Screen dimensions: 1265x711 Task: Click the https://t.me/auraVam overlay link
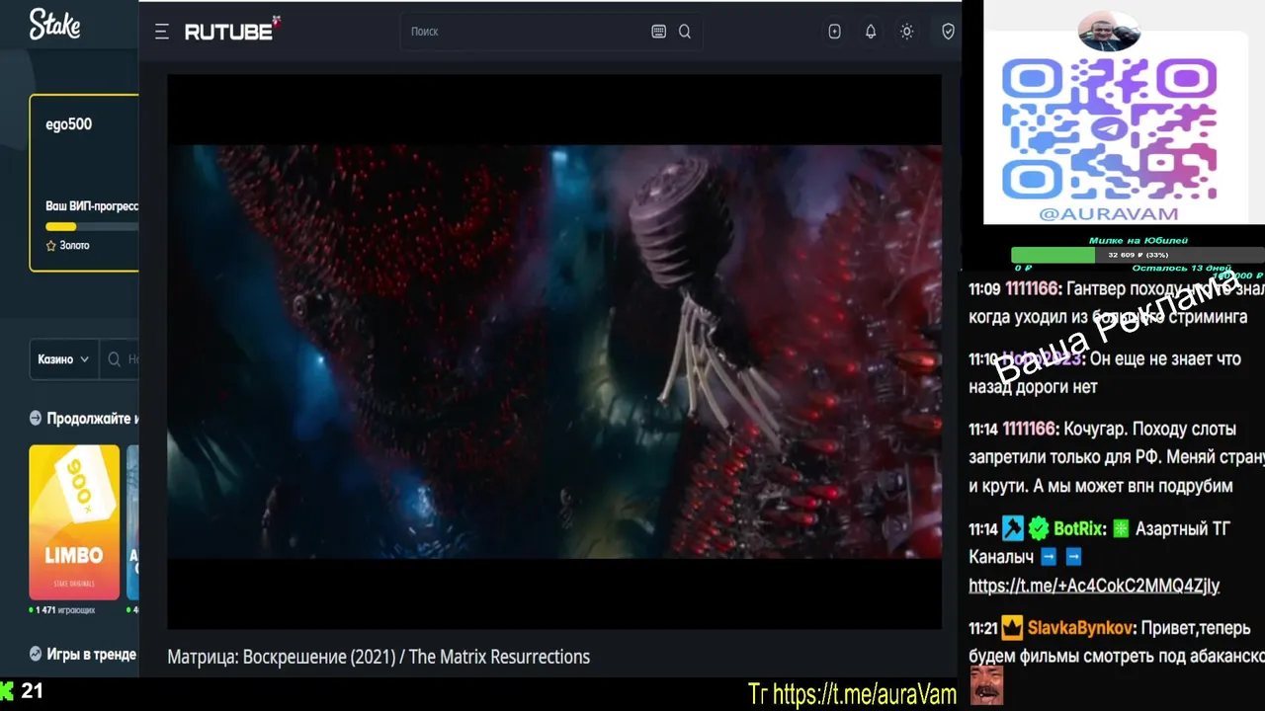click(x=865, y=694)
